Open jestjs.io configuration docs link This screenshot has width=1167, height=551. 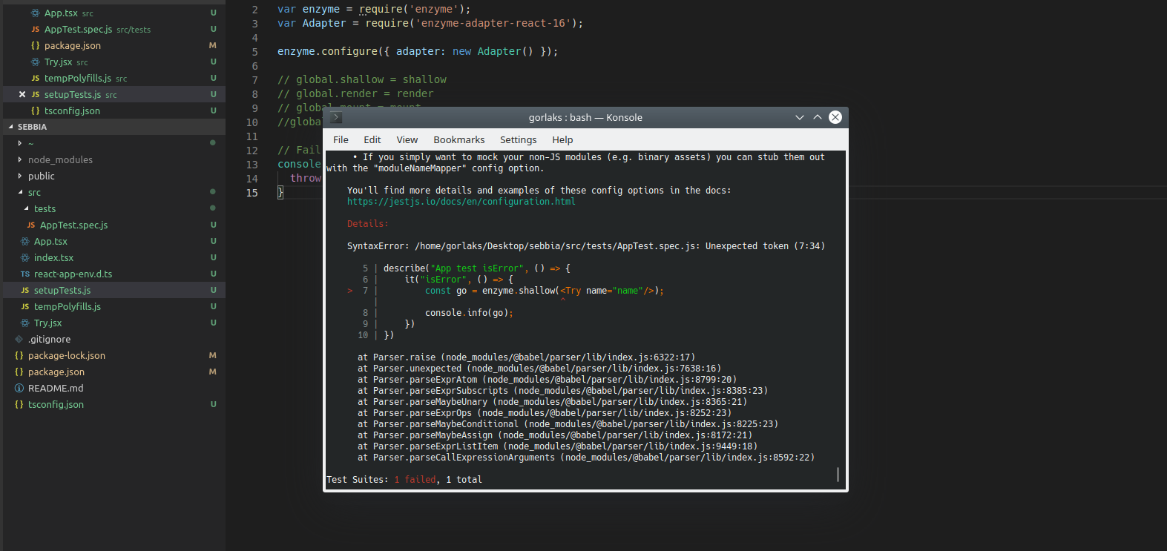tap(461, 202)
